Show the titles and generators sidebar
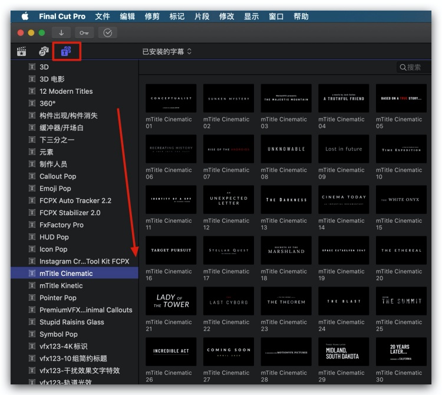The width and height of the screenshot is (442, 395). 66,51
